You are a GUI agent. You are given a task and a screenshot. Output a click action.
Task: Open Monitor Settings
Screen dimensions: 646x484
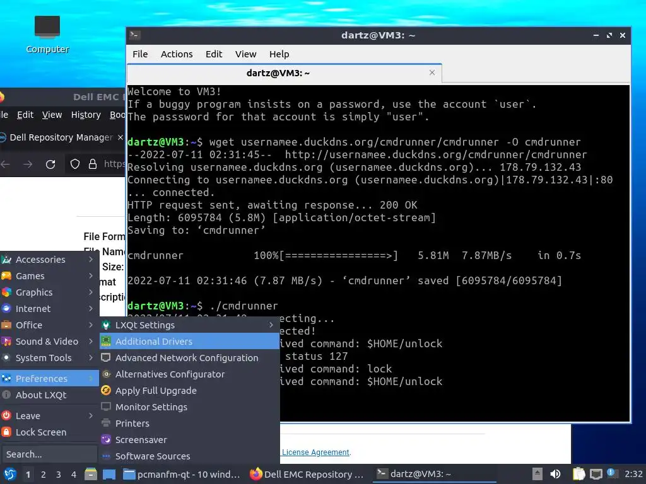coord(189,407)
